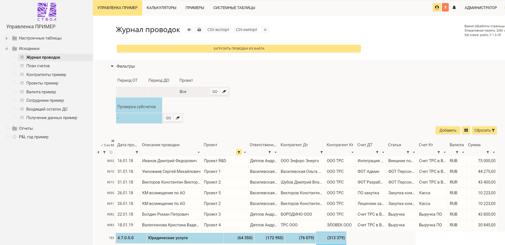Open Статья column dropdown arrow
The width and height of the screenshot is (505, 245).
pyautogui.click(x=414, y=152)
